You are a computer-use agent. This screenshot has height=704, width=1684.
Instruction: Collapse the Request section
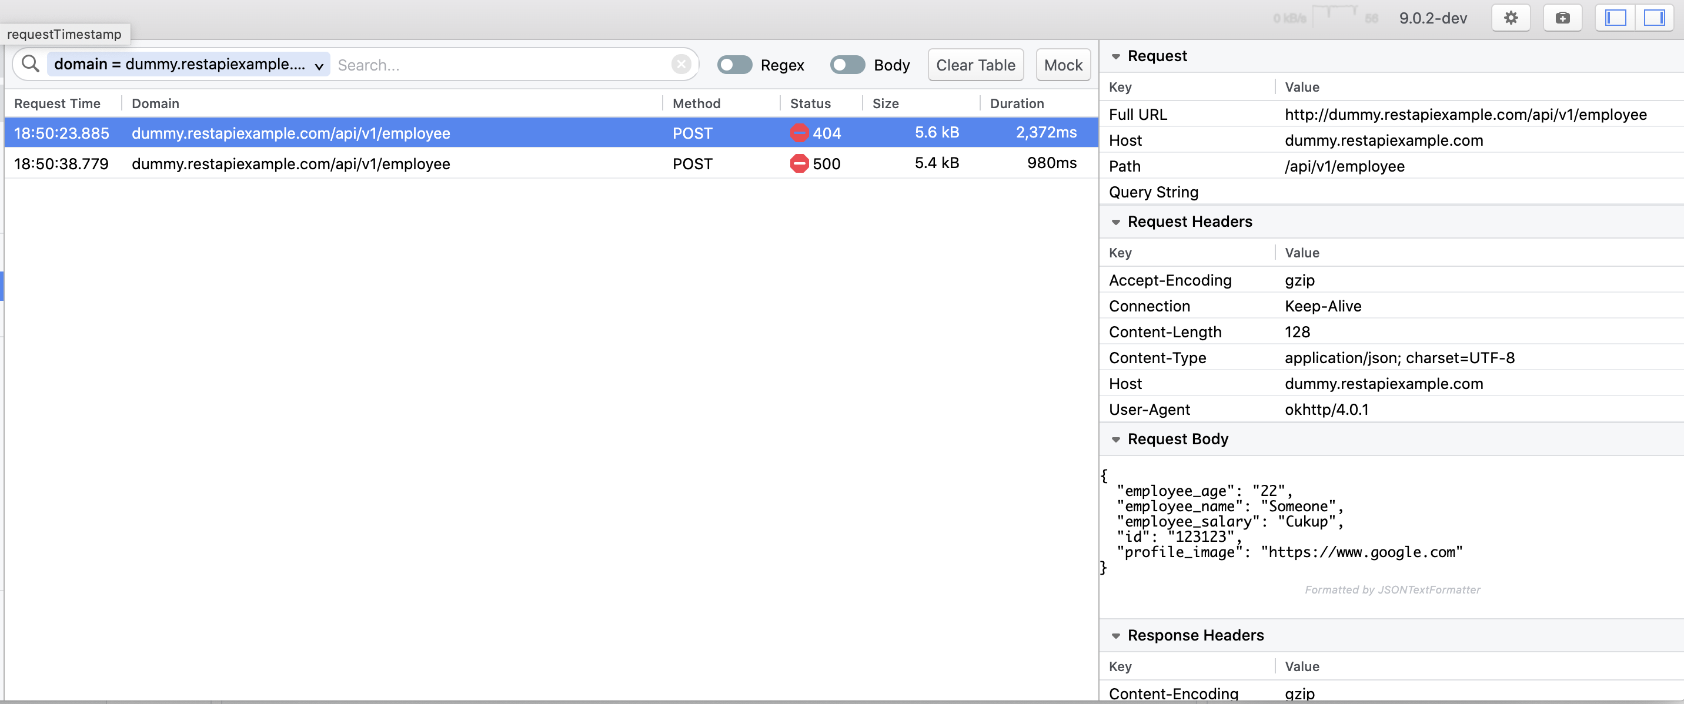[1116, 57]
